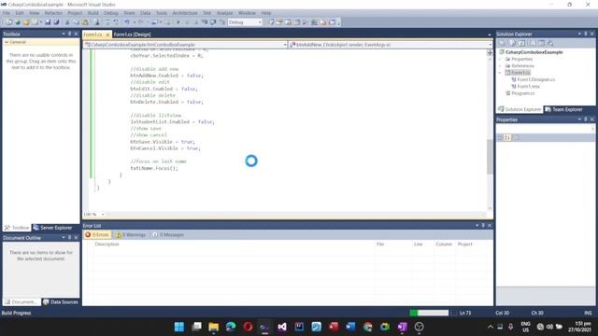The height and width of the screenshot is (336, 598).
Task: Open the Build menu
Action: [x=93, y=13]
